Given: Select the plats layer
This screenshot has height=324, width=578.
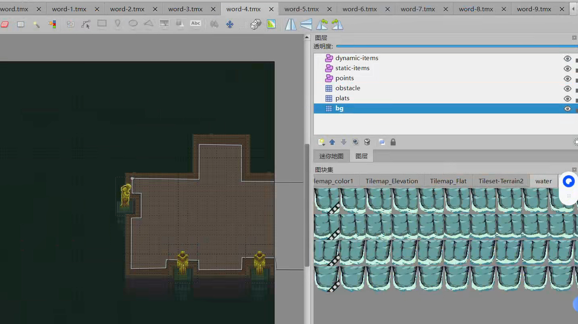Looking at the screenshot, I should point(342,98).
